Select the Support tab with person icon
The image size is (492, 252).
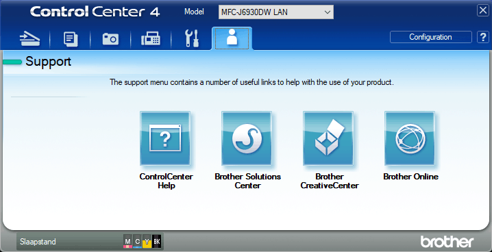232,38
